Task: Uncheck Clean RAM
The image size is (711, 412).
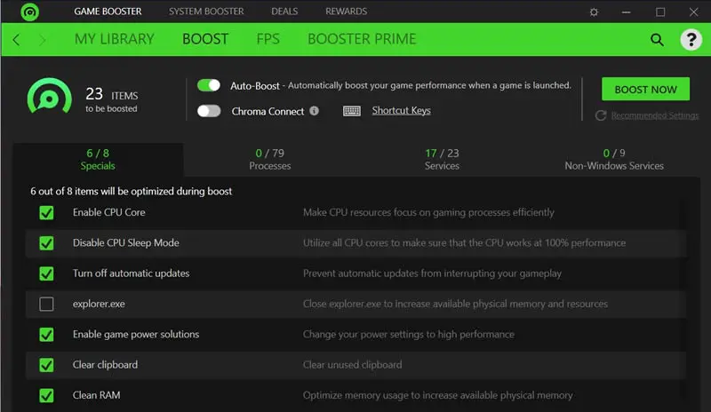Action: click(46, 395)
